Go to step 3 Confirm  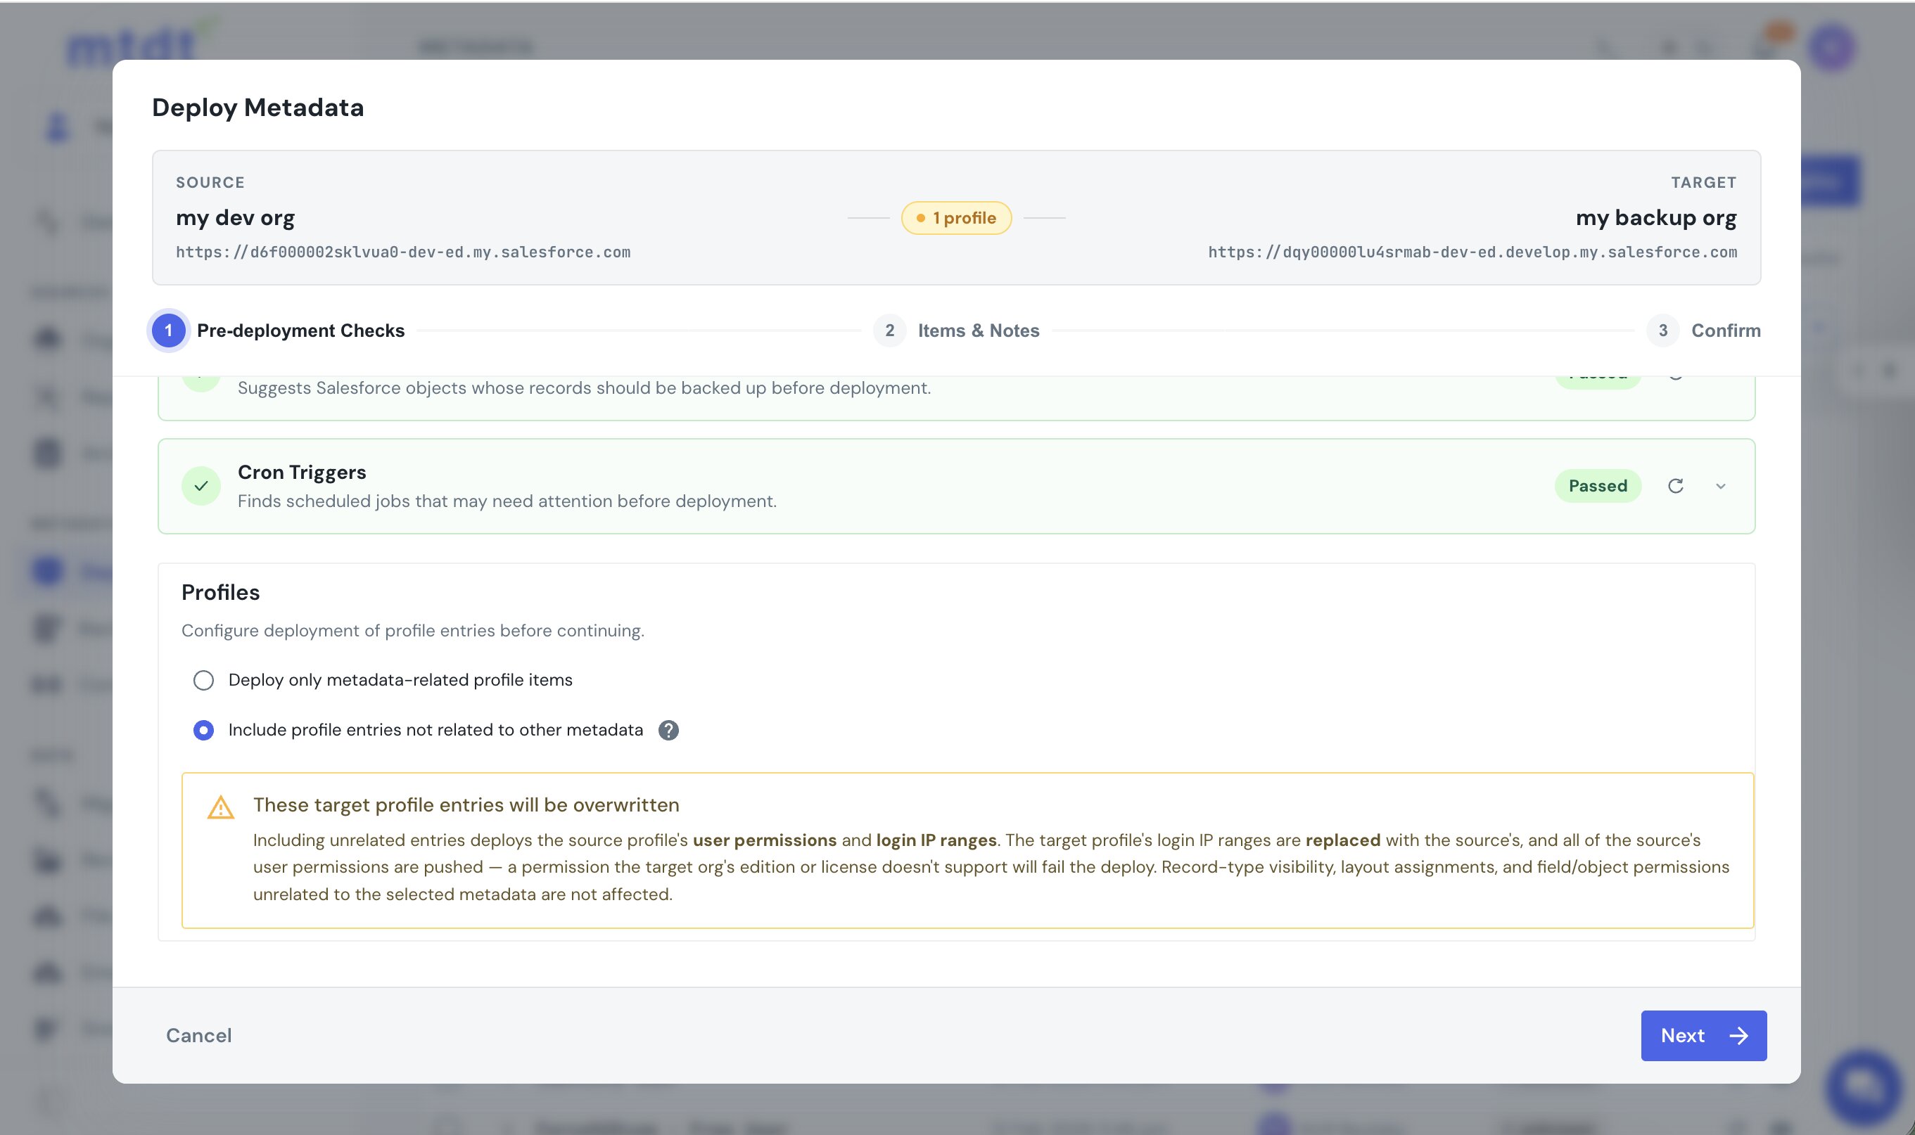(1704, 331)
